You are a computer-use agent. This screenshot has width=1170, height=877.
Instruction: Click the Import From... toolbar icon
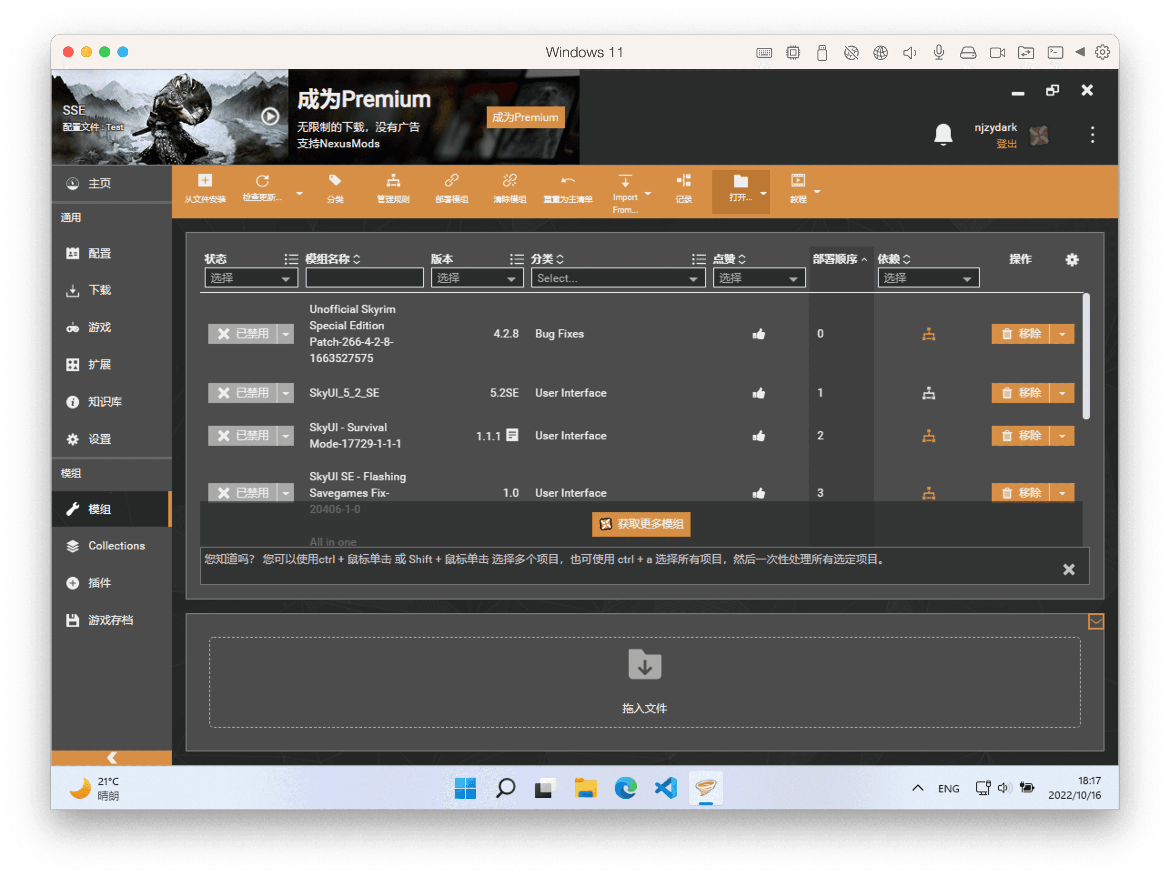tap(625, 181)
